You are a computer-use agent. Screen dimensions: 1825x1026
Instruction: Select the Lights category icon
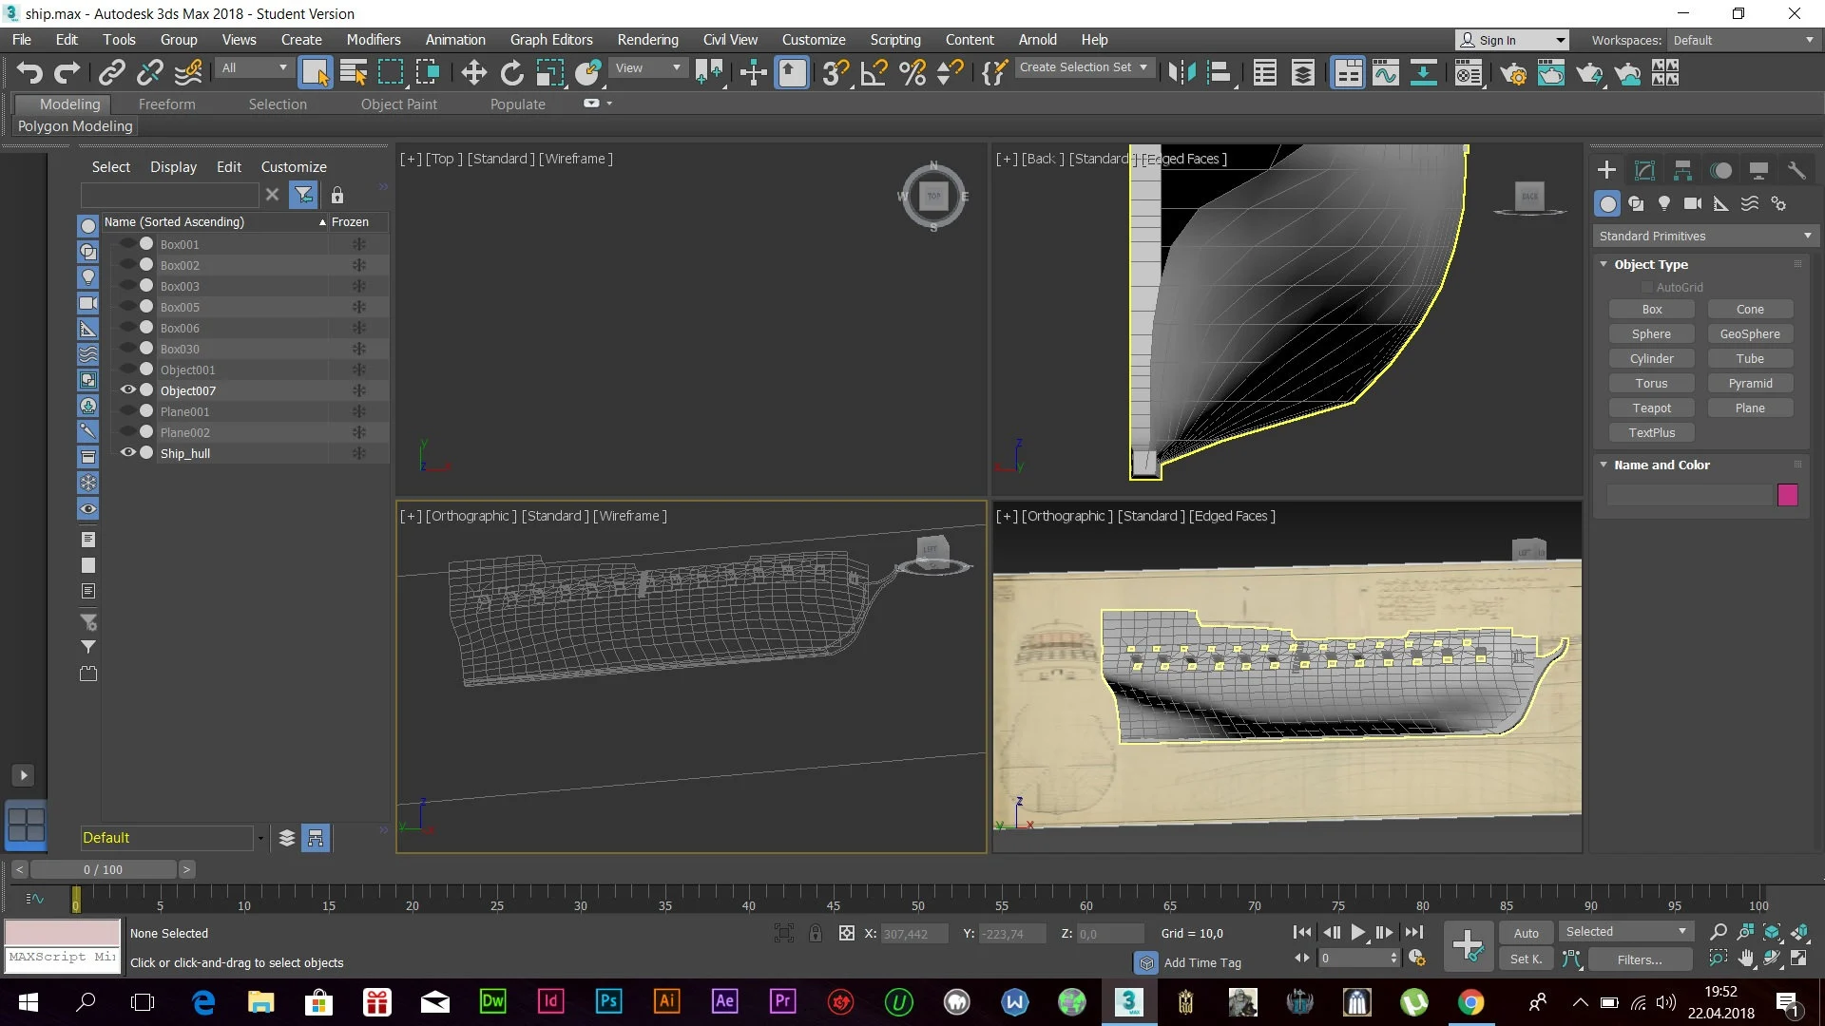click(1664, 203)
